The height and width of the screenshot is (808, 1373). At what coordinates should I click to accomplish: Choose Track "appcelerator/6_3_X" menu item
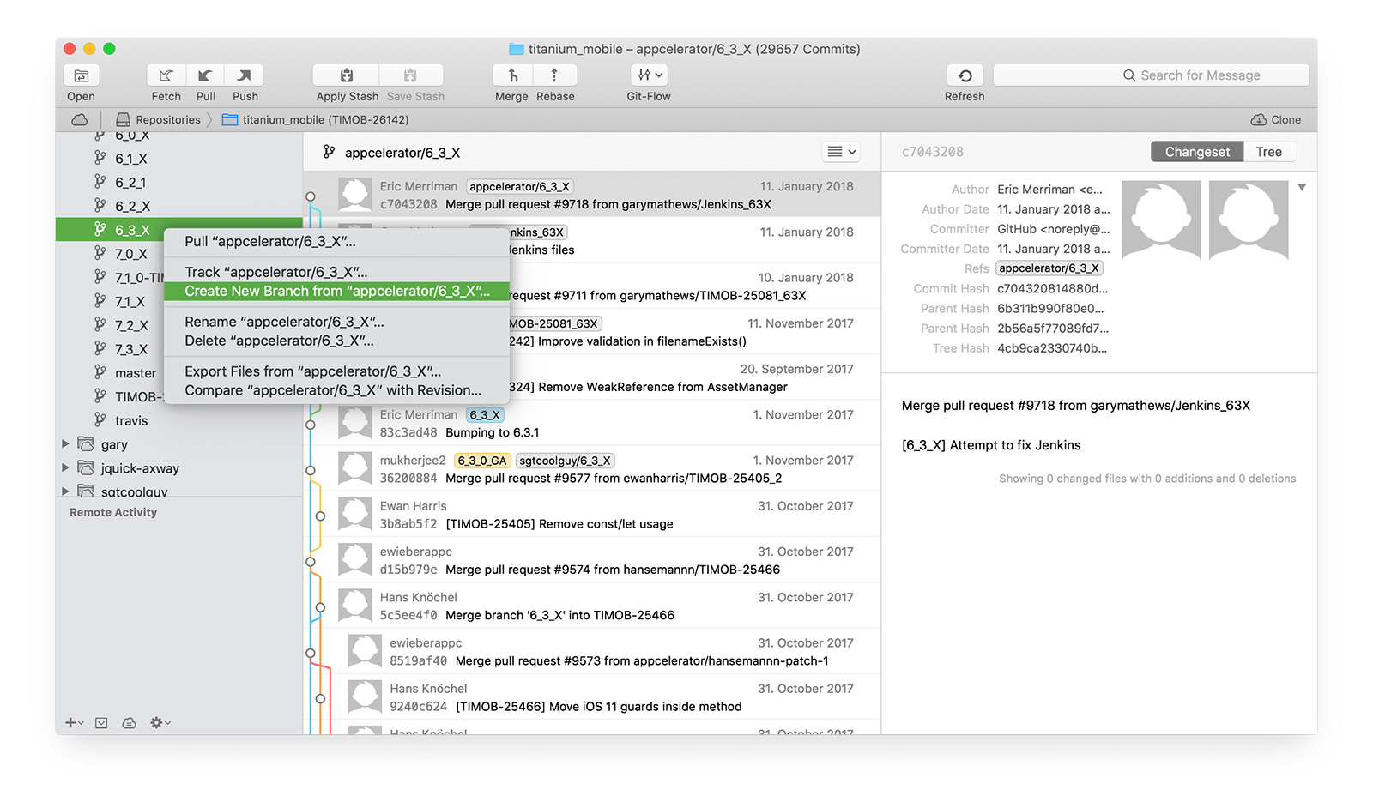[336, 273]
